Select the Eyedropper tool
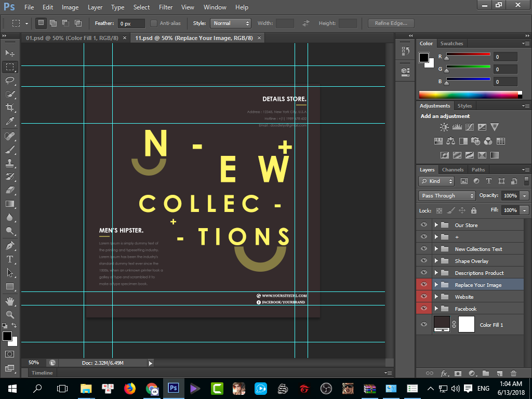Viewport: 532px width, 399px height. 10,122
